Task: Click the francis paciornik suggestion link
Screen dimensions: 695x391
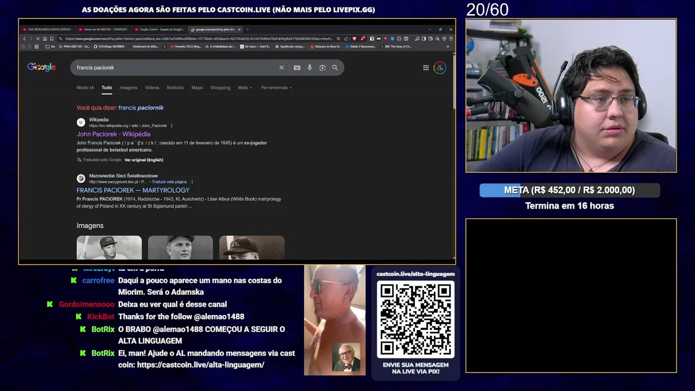Action: pyautogui.click(x=141, y=108)
